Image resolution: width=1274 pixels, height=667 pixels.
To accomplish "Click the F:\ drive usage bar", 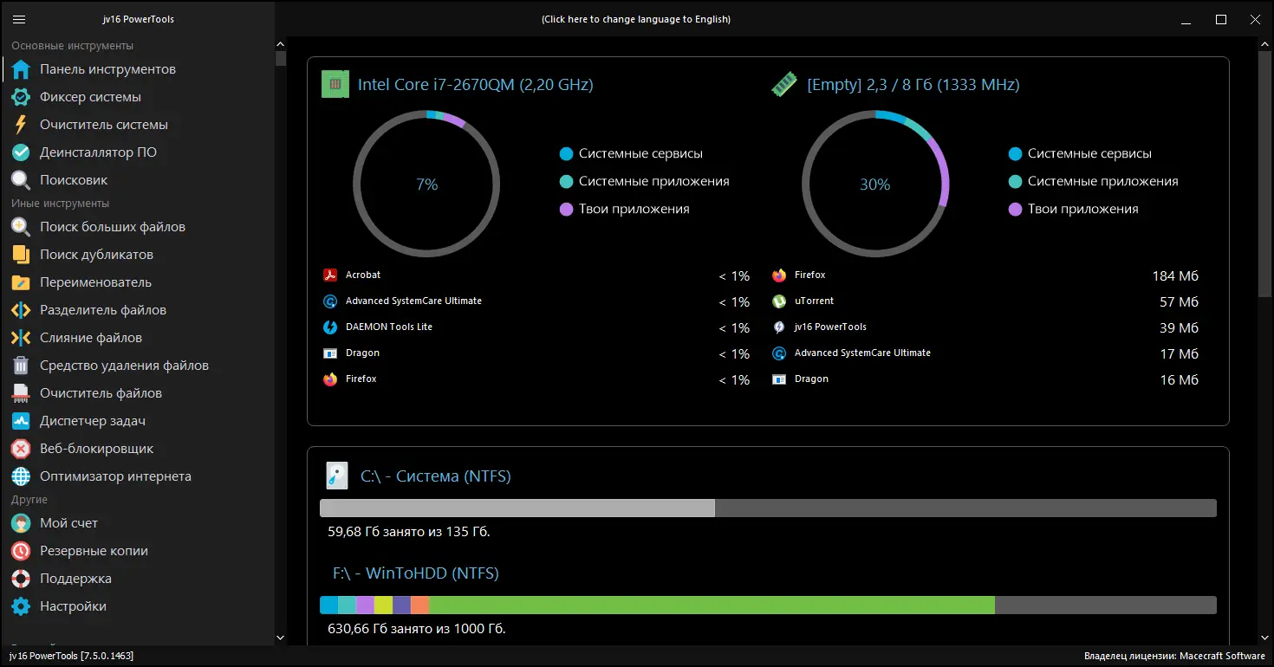I will click(768, 605).
